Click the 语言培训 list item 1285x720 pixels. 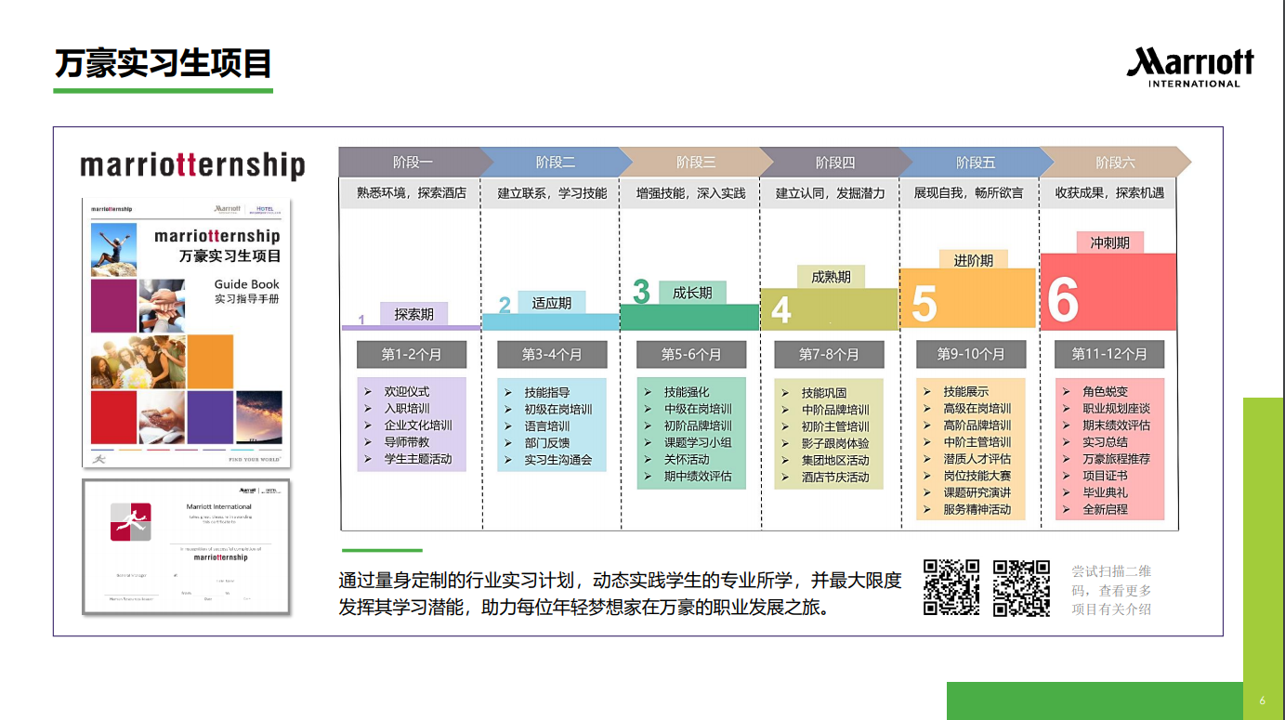point(547,426)
